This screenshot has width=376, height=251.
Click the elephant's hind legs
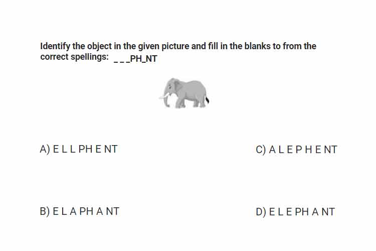tap(200, 102)
